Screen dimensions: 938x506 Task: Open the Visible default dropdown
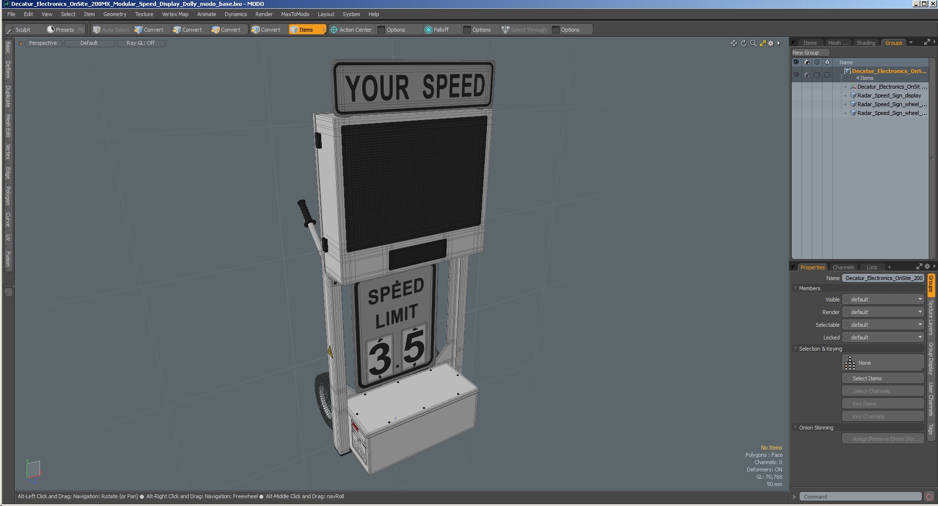[x=886, y=300]
